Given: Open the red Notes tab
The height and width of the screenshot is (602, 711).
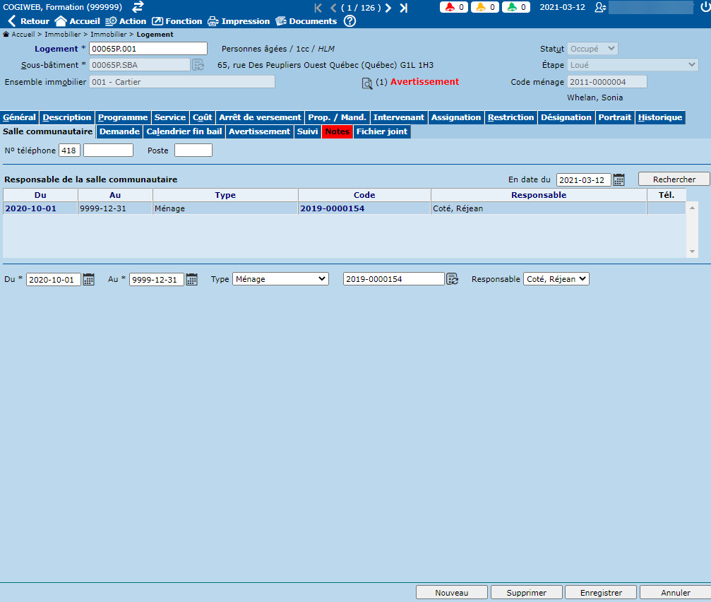Looking at the screenshot, I should tap(337, 131).
